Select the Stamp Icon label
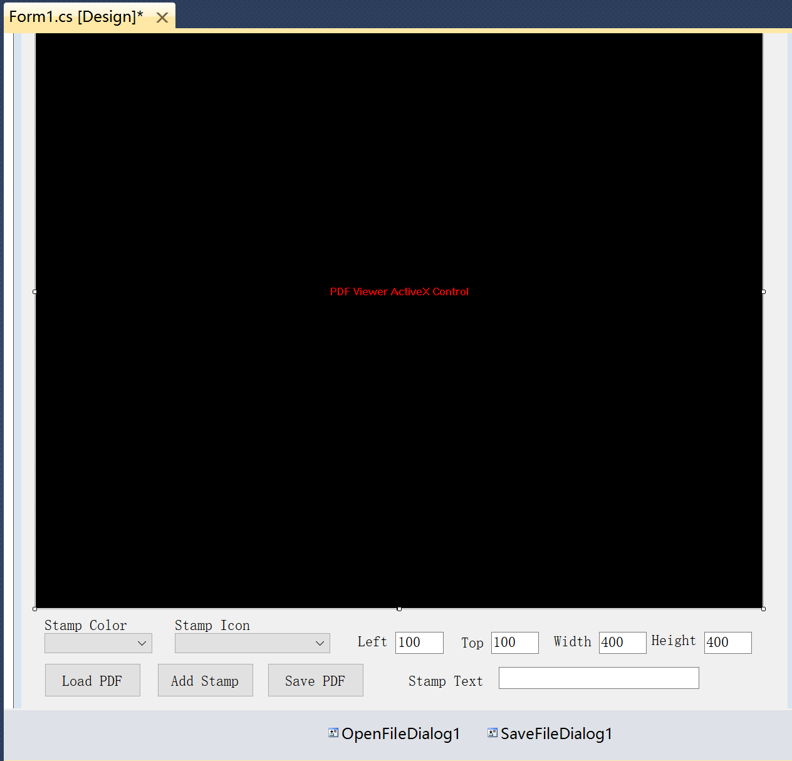 tap(212, 626)
